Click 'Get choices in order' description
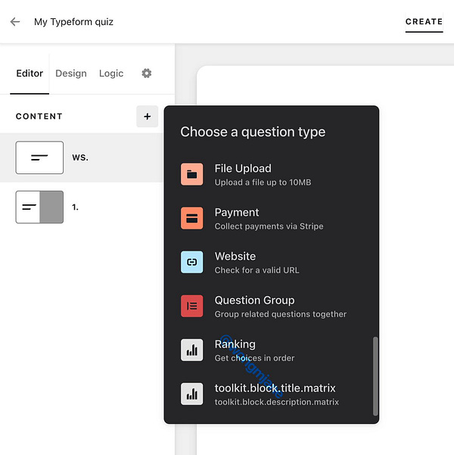This screenshot has height=455, width=454. [x=254, y=358]
